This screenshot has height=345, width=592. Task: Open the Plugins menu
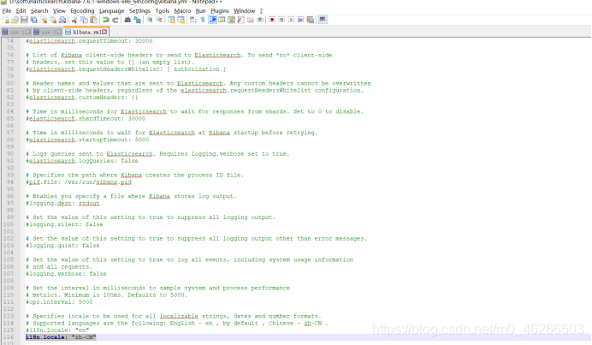[x=219, y=10]
